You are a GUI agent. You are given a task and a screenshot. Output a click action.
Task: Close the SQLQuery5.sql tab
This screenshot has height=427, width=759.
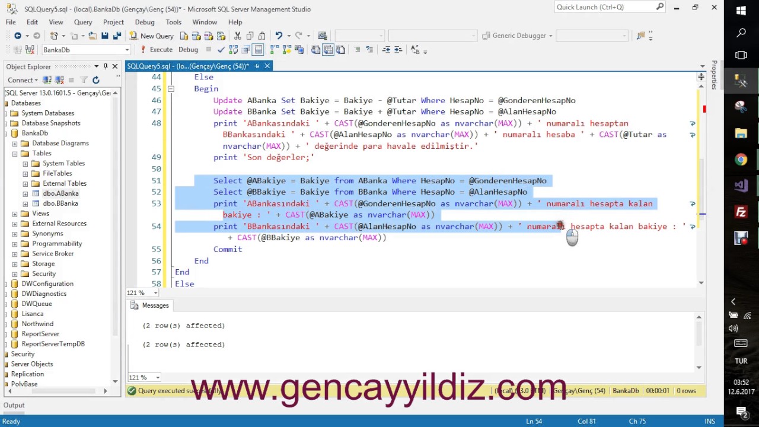tap(267, 66)
